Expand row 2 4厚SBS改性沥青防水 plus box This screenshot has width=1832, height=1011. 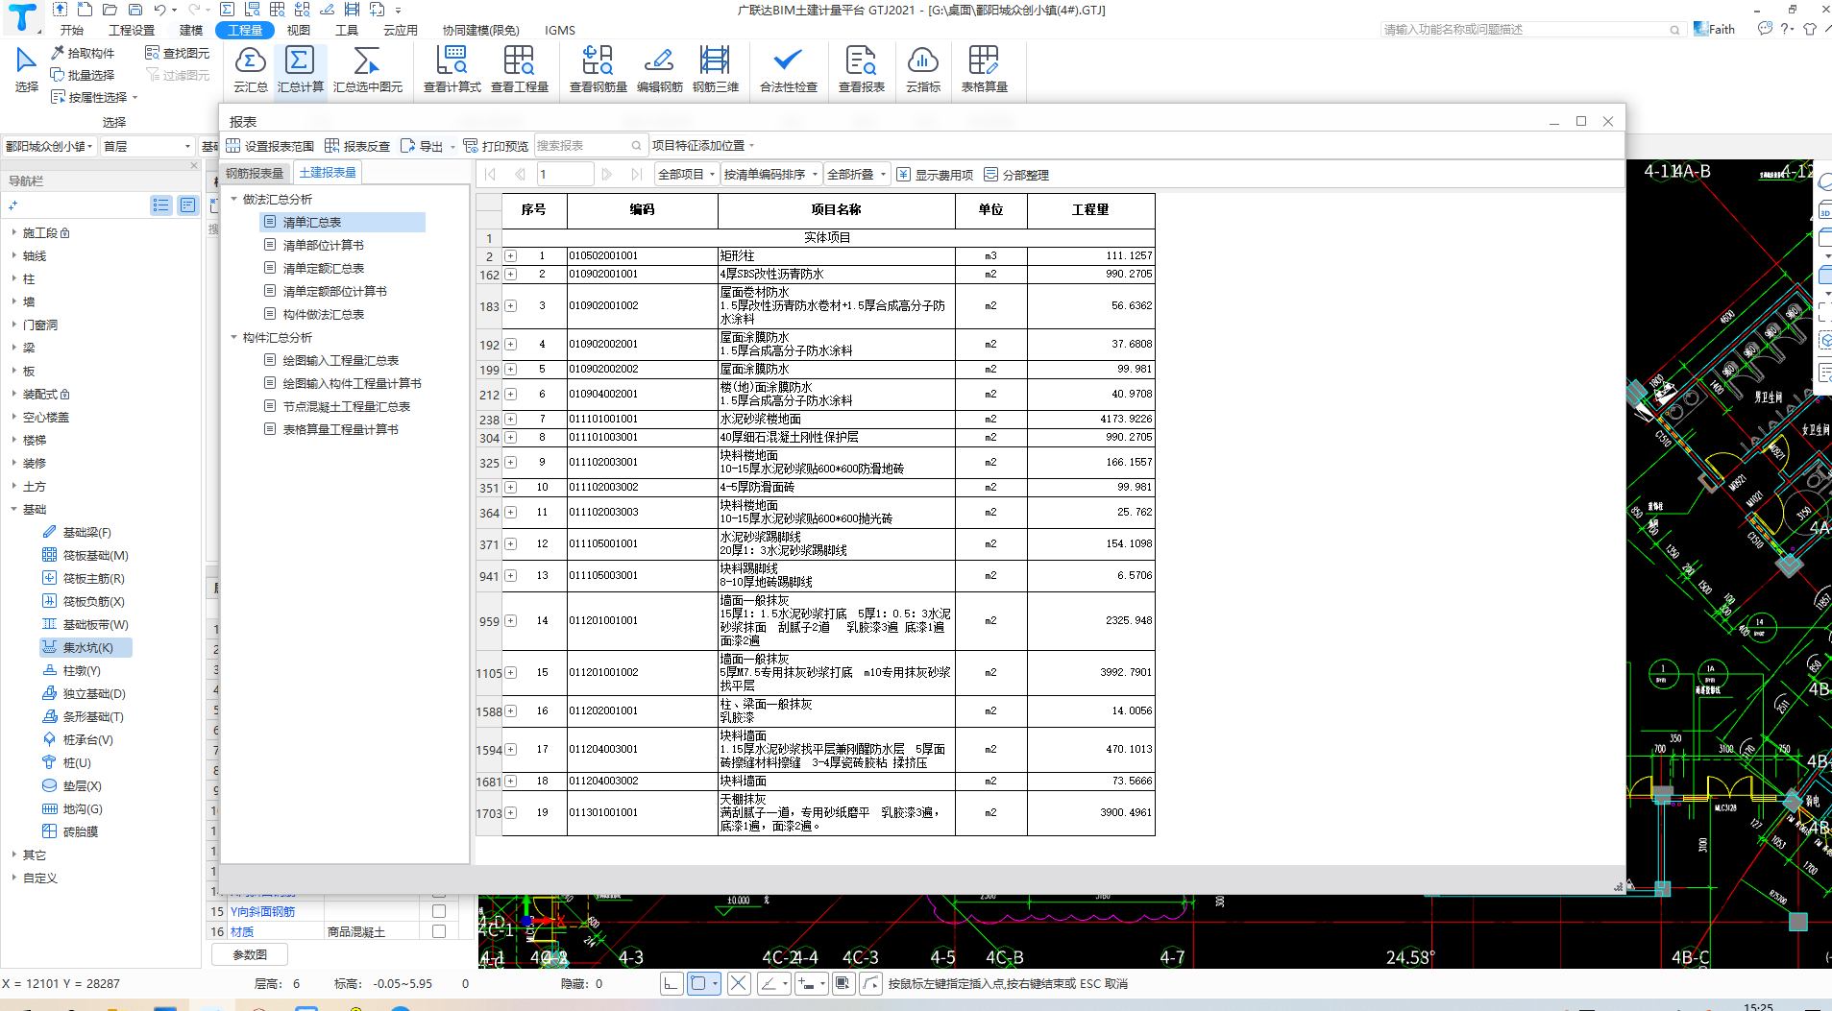[511, 275]
